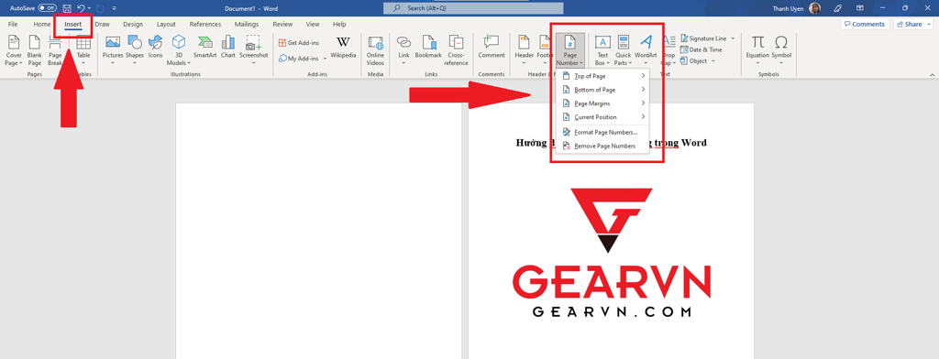Expand the Signature Line dropdown arrow

coord(733,38)
